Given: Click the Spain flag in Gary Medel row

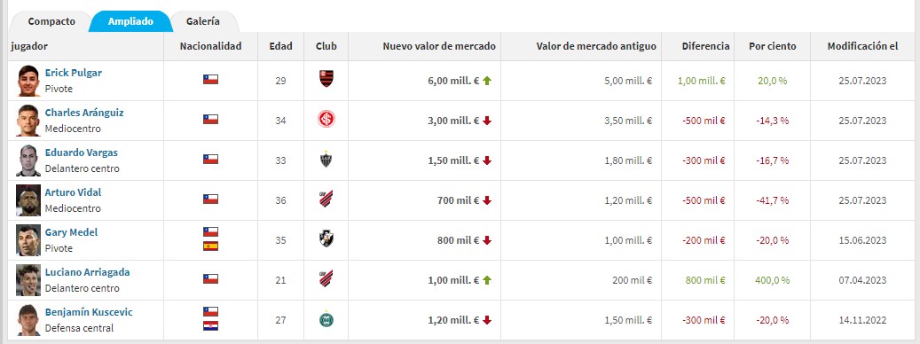Looking at the screenshot, I should coord(210,246).
